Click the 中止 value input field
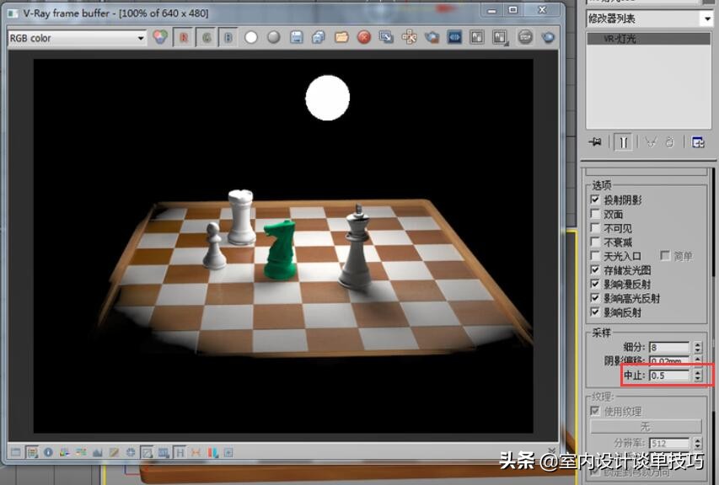The width and height of the screenshot is (719, 485). coord(668,376)
